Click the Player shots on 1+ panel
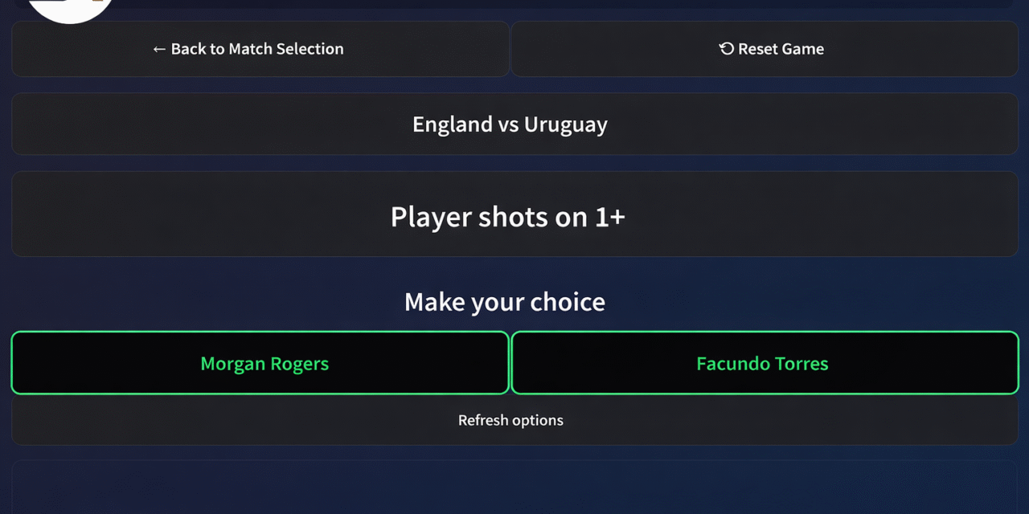Viewport: 1029px width, 514px height. [507, 215]
